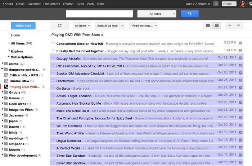Click Mark all as read button
Screen dimensions: 252x166
(x=107, y=25)
